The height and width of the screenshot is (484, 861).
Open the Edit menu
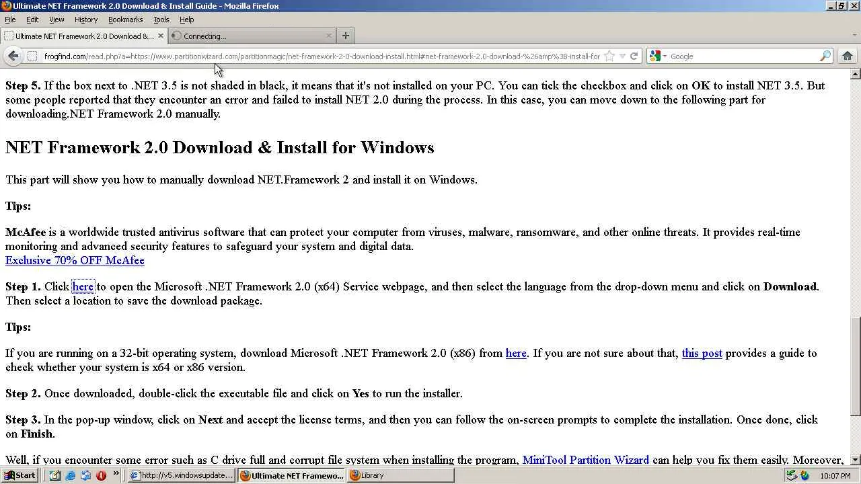[32, 19]
